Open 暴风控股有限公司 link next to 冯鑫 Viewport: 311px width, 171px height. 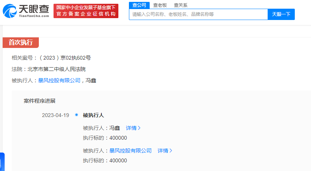click(59, 80)
